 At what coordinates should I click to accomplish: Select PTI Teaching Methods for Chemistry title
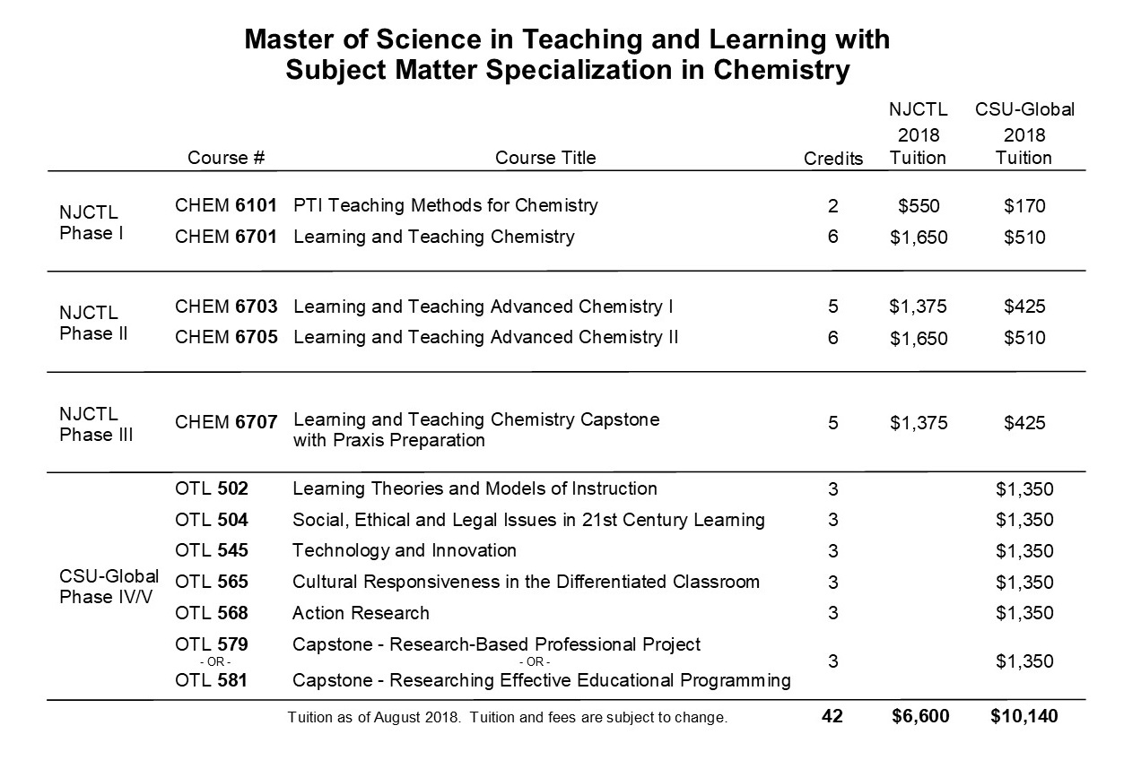pos(446,205)
